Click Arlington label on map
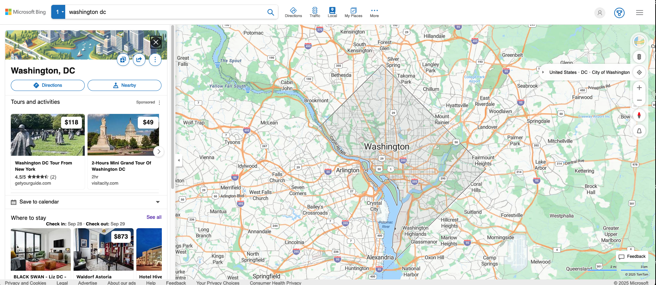656x285 pixels. click(x=347, y=170)
